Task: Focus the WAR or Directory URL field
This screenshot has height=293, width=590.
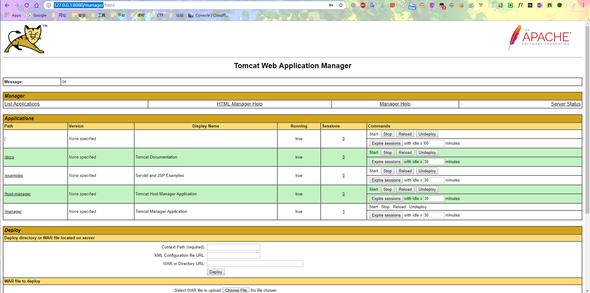Action: [255, 264]
